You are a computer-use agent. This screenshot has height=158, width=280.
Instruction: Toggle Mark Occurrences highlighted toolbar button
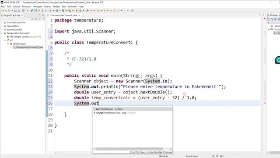35,11
